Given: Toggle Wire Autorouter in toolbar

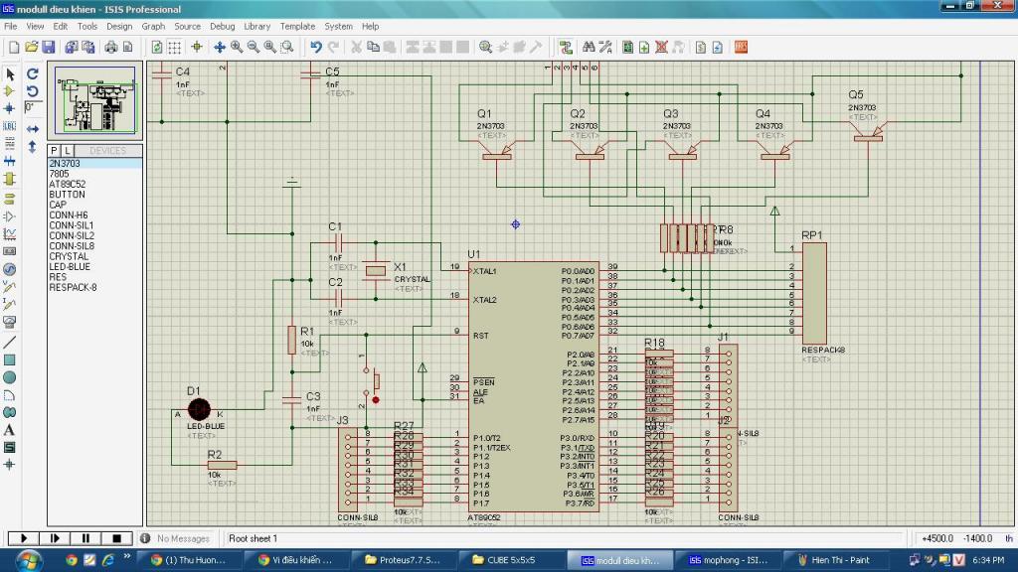Looking at the screenshot, I should (x=566, y=47).
